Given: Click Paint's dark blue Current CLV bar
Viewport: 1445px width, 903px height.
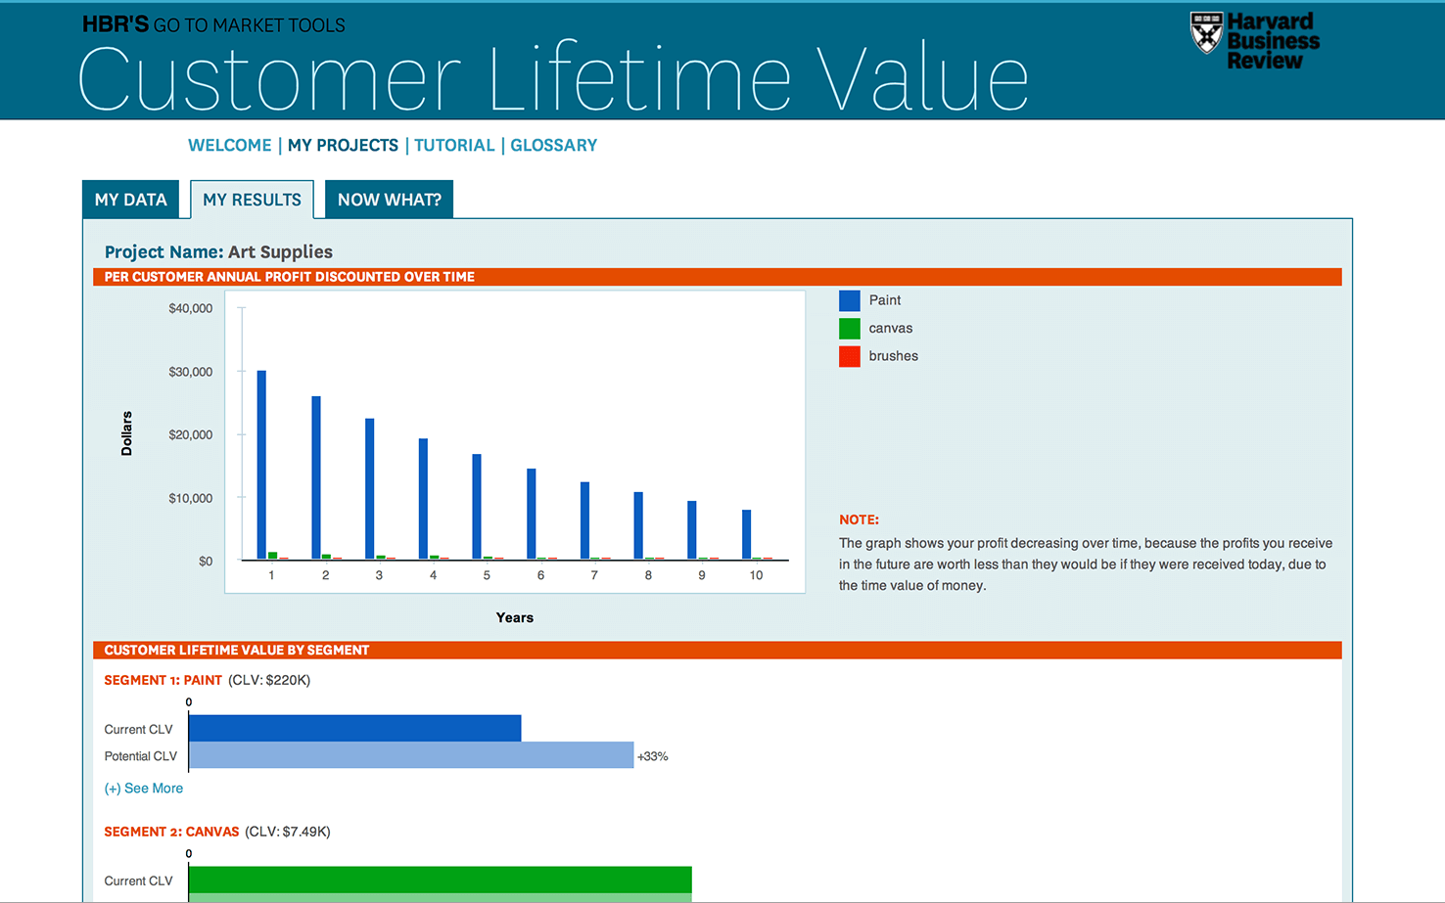Looking at the screenshot, I should point(354,728).
